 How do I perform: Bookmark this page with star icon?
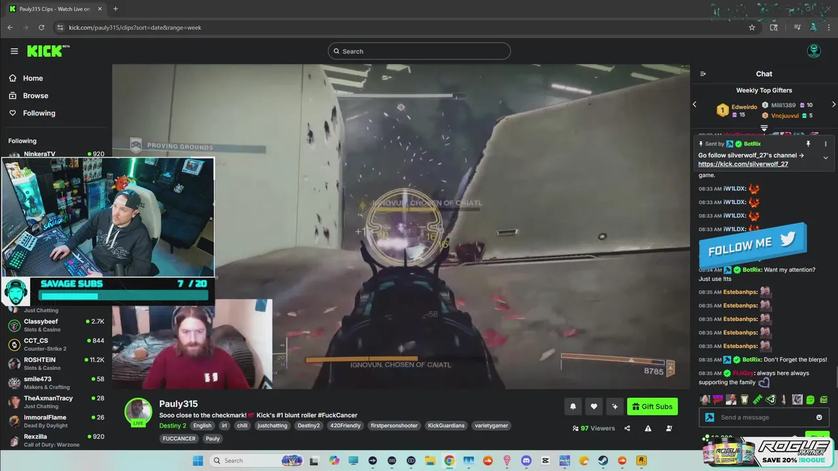click(x=752, y=27)
